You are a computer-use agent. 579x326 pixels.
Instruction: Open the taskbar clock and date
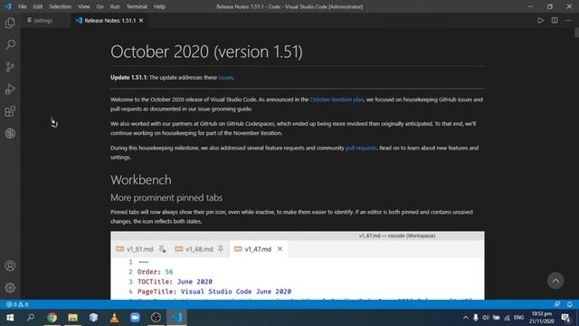pos(542,318)
